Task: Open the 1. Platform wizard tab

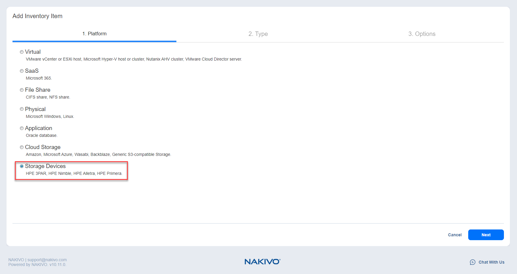Action: [94, 34]
